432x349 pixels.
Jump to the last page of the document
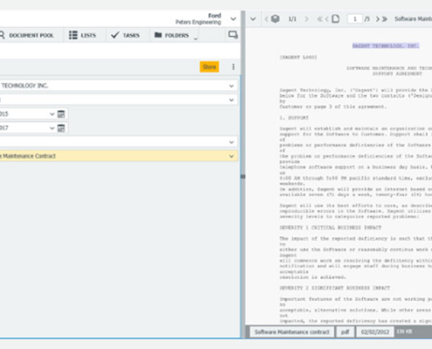(385, 19)
